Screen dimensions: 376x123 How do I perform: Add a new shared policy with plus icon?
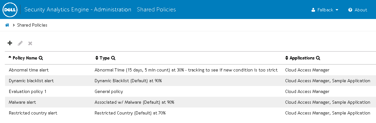(10, 43)
